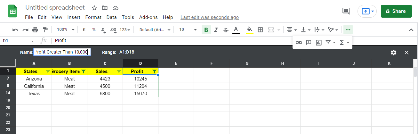418x134 pixels.
Task: Toggle italic formatting
Action: (x=216, y=30)
